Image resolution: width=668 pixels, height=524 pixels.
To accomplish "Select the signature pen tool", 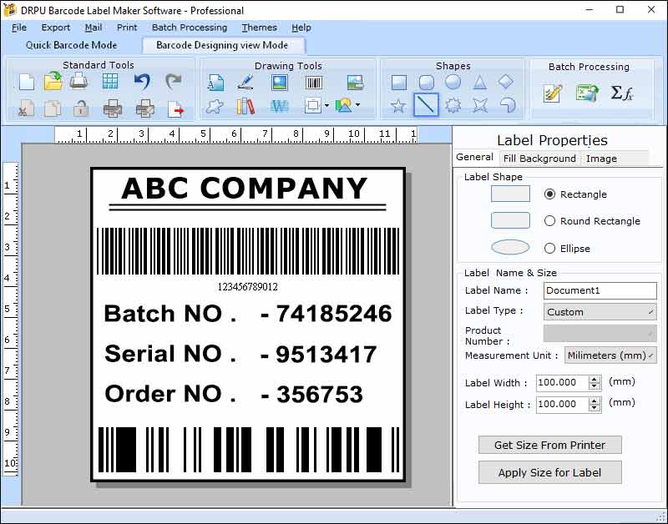I will coord(245,82).
